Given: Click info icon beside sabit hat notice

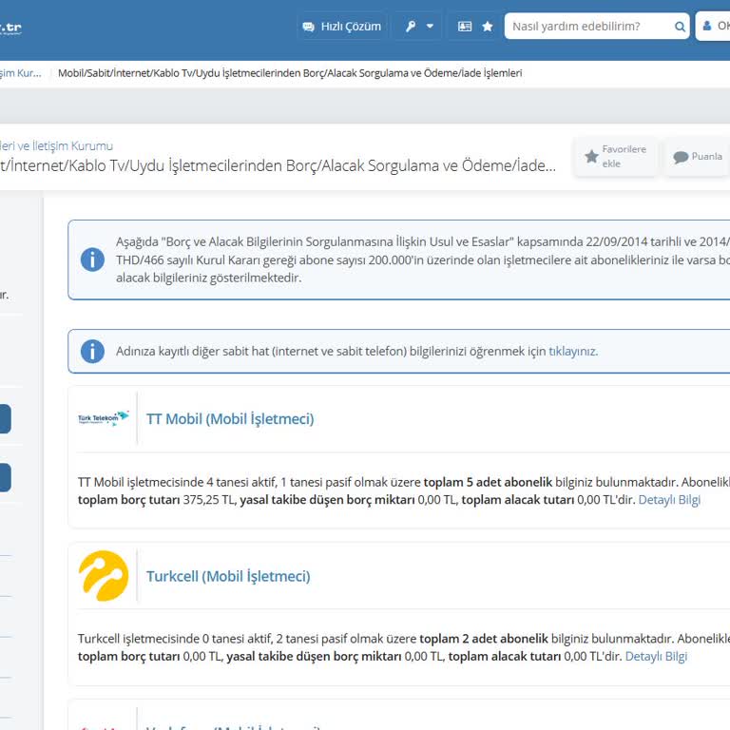Looking at the screenshot, I should point(92,351).
